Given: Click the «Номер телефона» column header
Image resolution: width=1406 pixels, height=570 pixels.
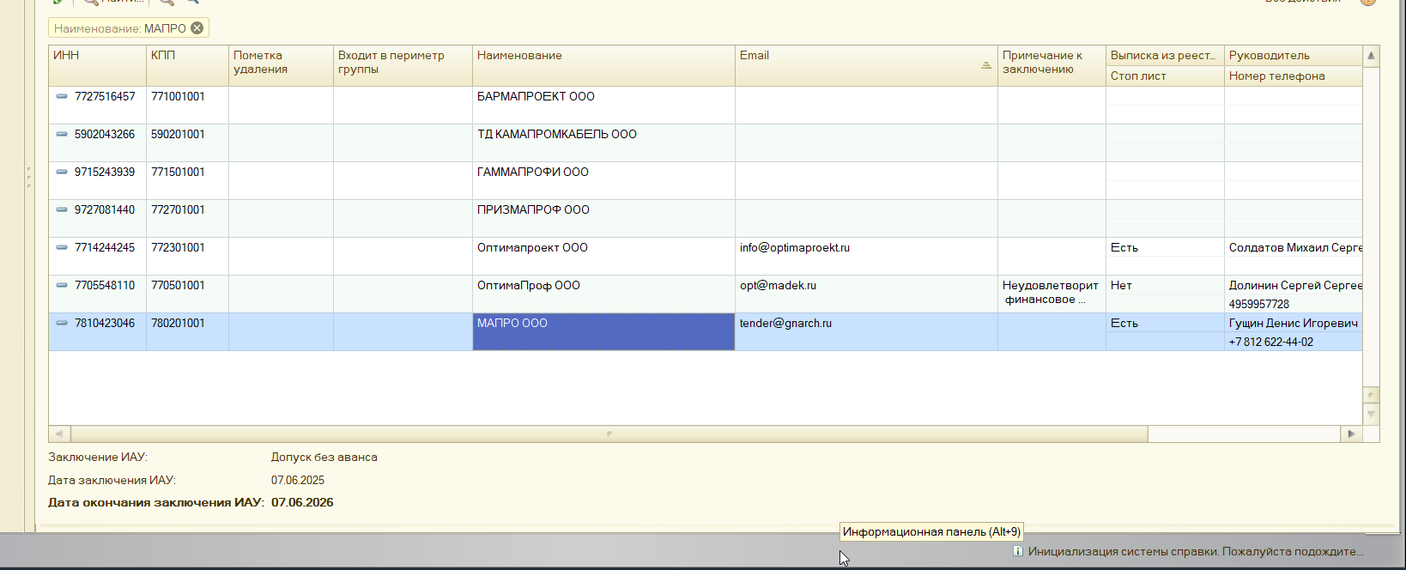Looking at the screenshot, I should pyautogui.click(x=1293, y=76).
